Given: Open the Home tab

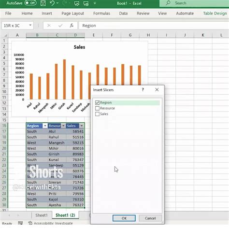Looking at the screenshot, I should coord(27,14).
